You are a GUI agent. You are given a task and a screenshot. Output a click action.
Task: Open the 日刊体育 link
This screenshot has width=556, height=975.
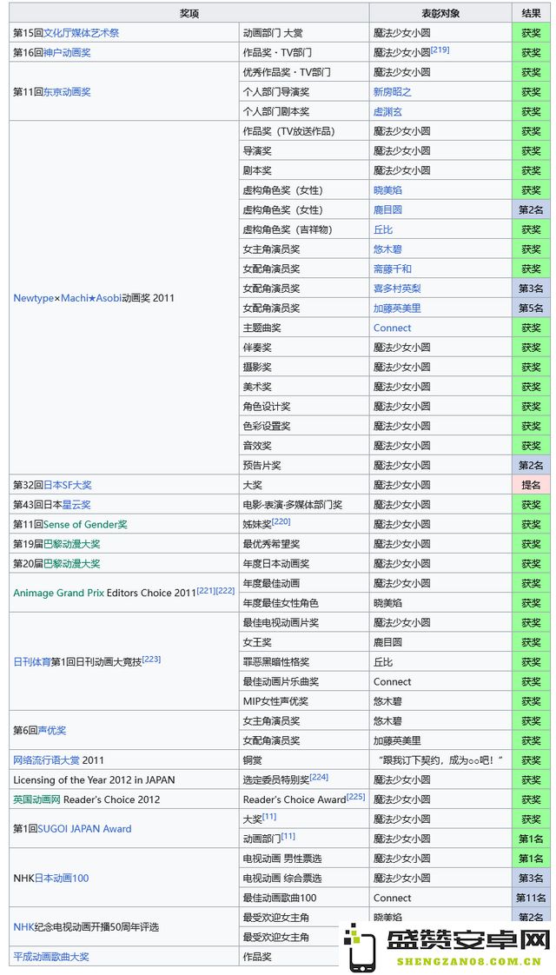32,662
